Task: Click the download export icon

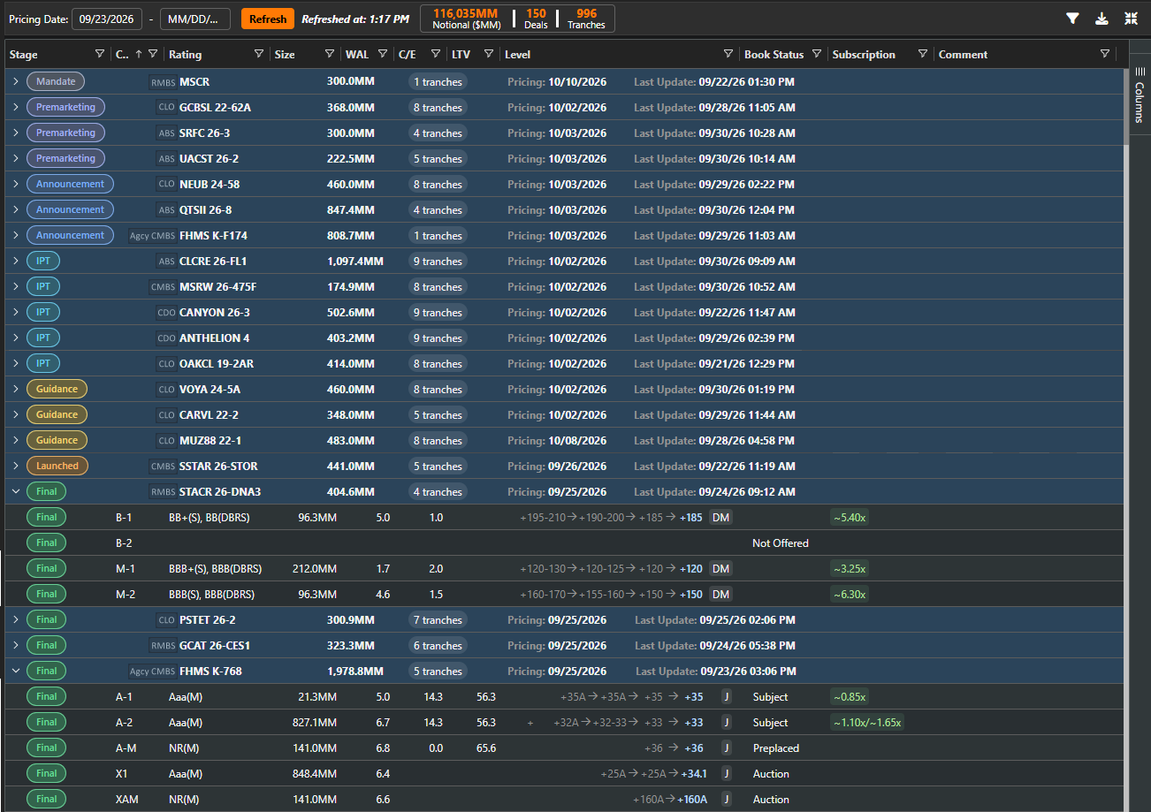Action: tap(1101, 19)
